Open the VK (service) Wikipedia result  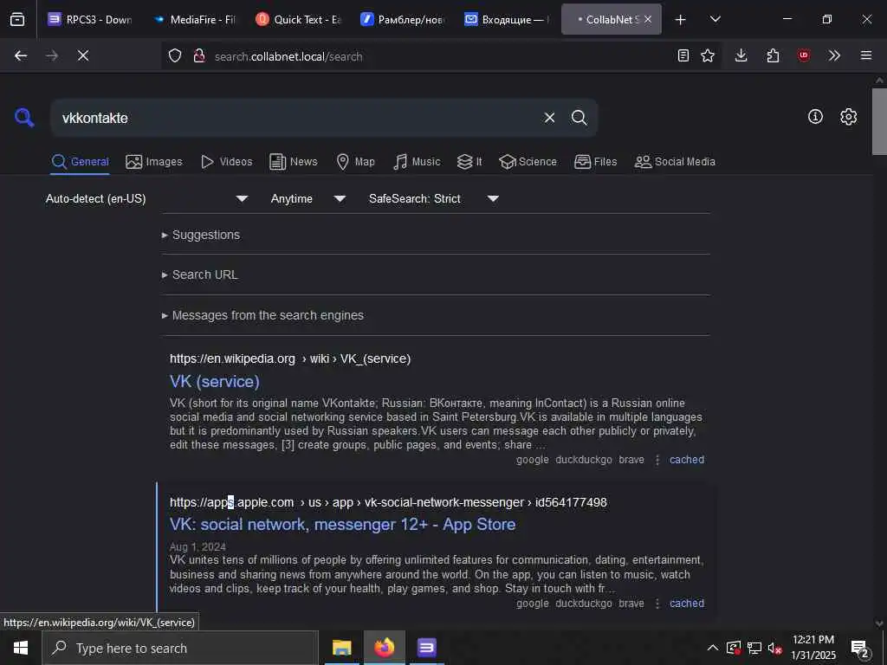coord(215,381)
